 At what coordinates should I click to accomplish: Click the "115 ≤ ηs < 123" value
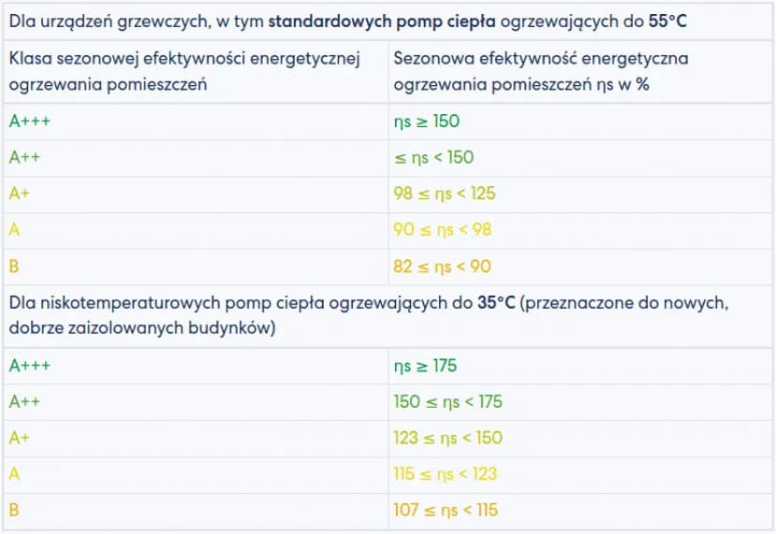pos(446,474)
